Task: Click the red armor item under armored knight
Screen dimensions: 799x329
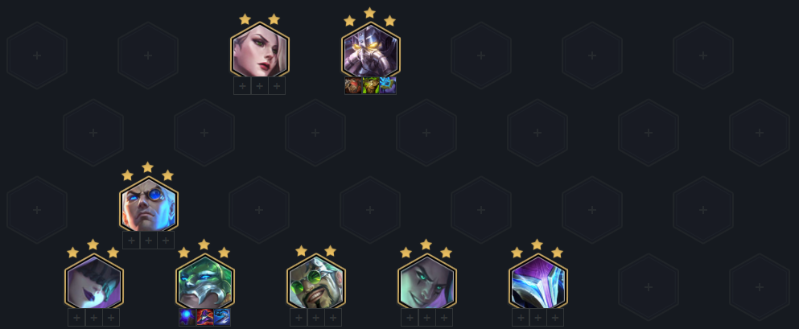Action: click(x=353, y=85)
